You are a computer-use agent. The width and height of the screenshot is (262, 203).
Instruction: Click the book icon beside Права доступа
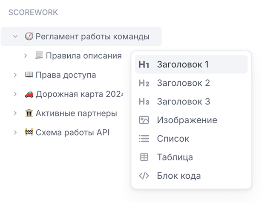29,75
